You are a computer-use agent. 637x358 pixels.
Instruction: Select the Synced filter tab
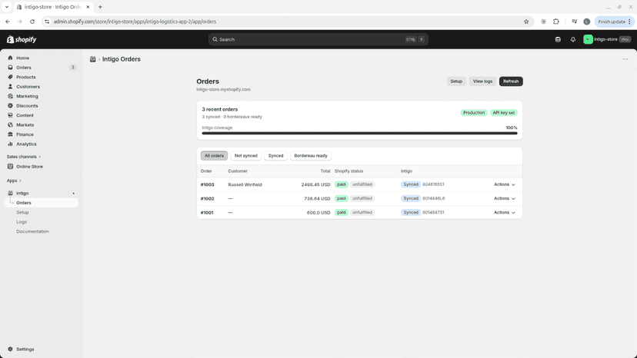[275, 156]
